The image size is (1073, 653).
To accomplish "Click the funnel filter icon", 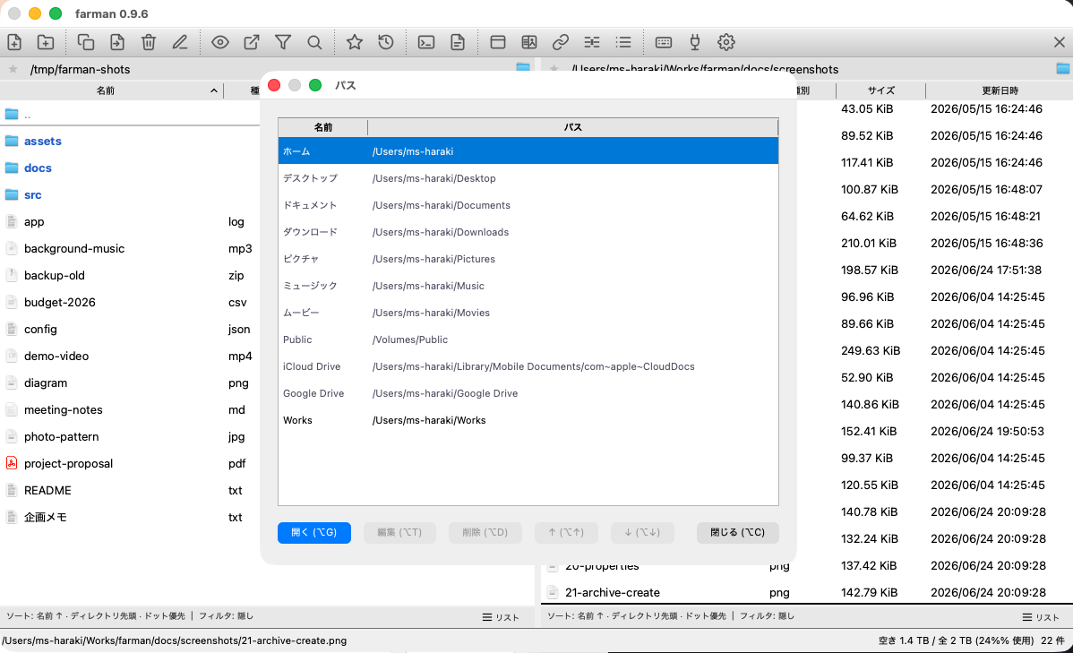I will (283, 42).
